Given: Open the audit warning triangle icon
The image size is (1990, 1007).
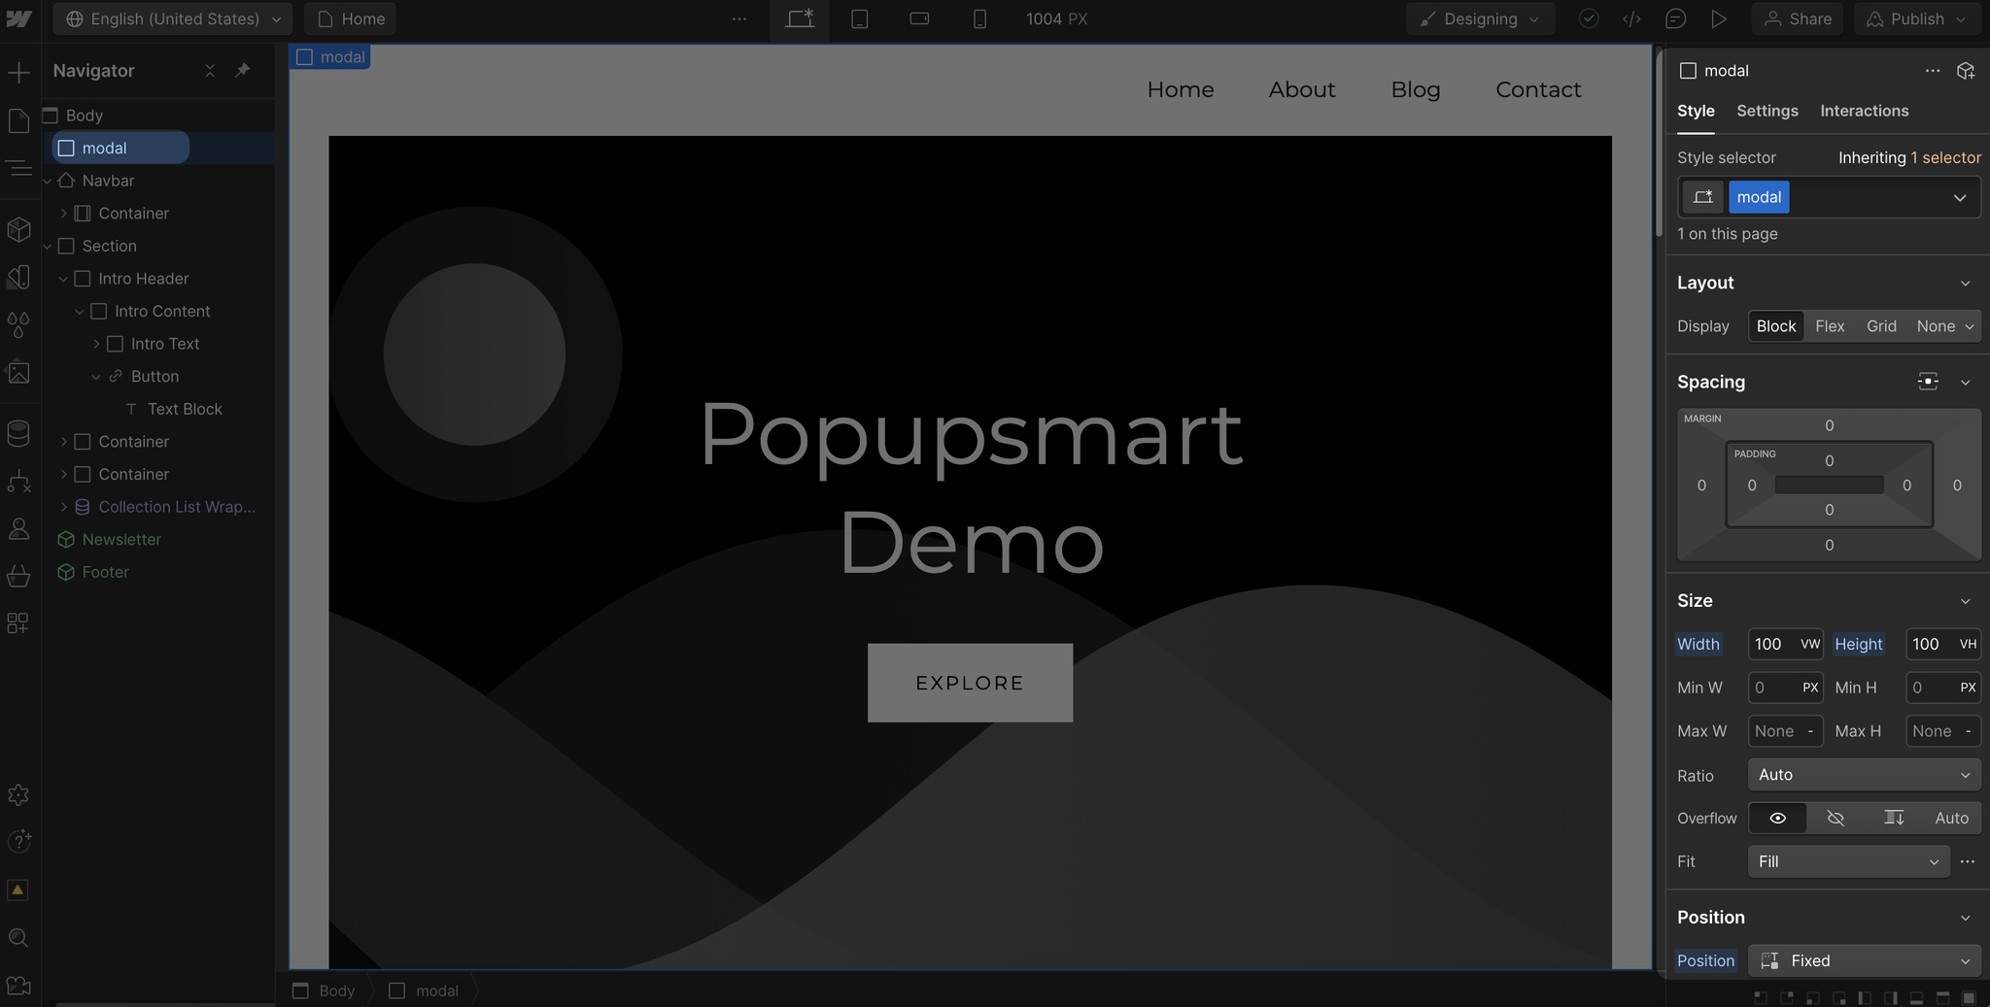Looking at the screenshot, I should pos(18,890).
